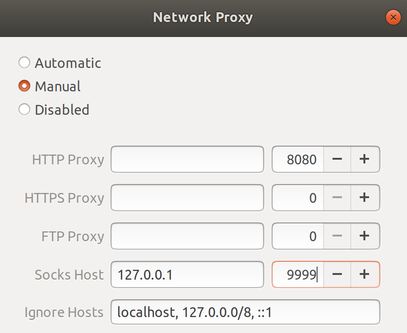The width and height of the screenshot is (407, 333).
Task: Increase the Socks Host port number
Action: [x=364, y=274]
